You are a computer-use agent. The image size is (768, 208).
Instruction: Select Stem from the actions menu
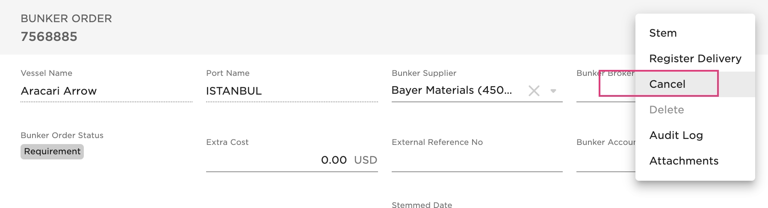[x=663, y=33]
